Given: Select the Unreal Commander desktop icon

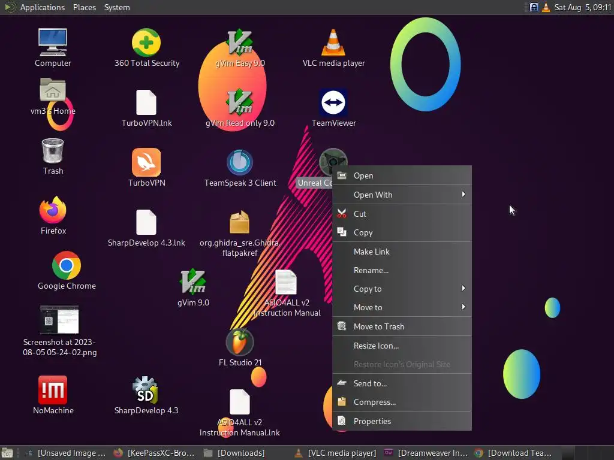Looking at the screenshot, I should [333, 161].
